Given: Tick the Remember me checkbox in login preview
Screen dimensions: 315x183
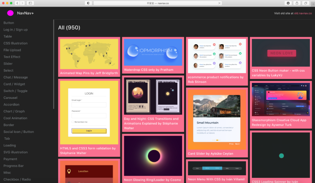Looking at the screenshot, I should click(x=73, y=122).
